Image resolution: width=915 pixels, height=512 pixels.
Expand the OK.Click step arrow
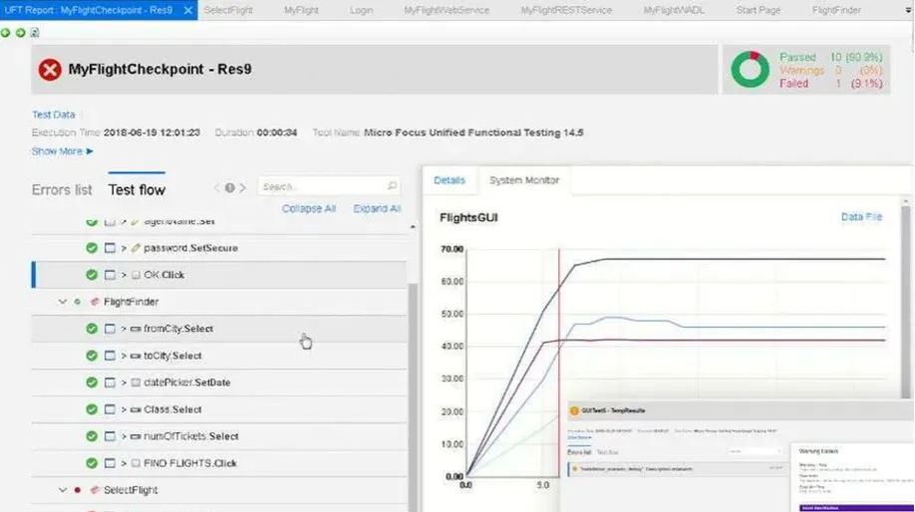point(124,275)
